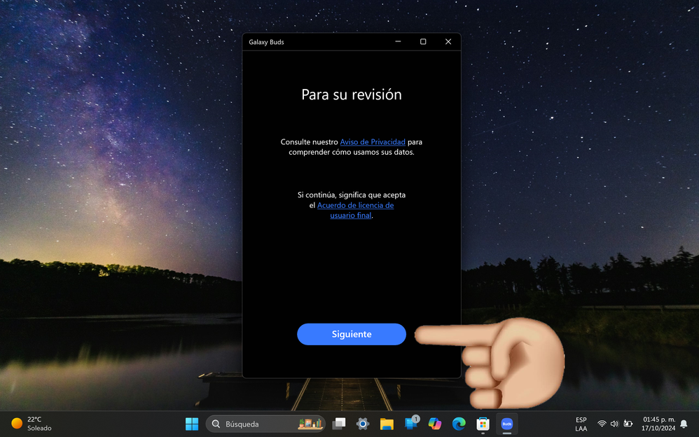Viewport: 699px width, 437px height.
Task: Click the Galaxy Buds window title text
Action: pyautogui.click(x=266, y=42)
